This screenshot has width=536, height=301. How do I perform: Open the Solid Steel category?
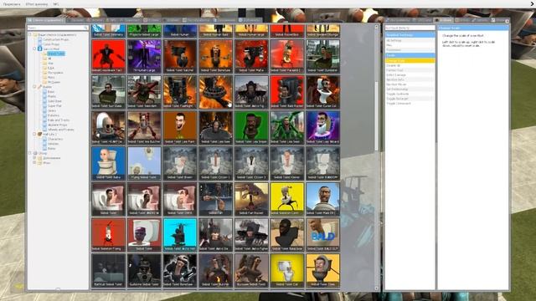click(x=54, y=101)
